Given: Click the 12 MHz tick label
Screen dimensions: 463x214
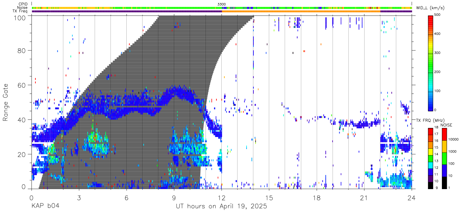Looking at the screenshot, I should tap(436, 168).
